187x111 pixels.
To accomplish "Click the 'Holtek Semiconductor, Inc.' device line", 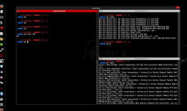I will (127, 31).
